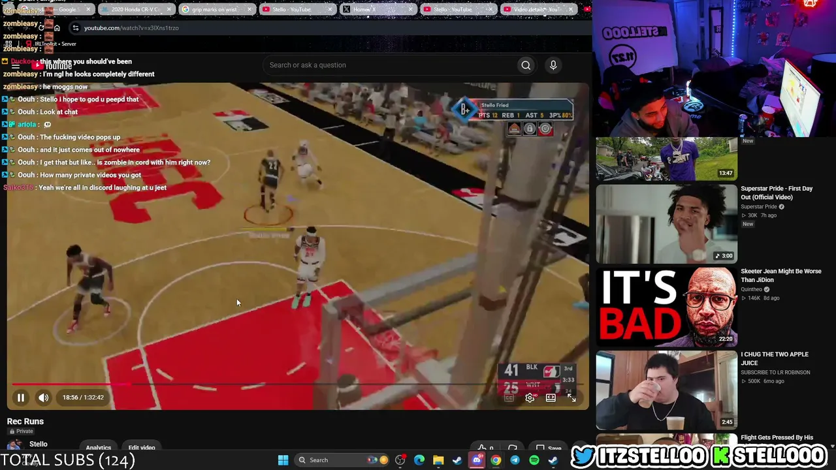Click the YouTube search box
836x470 pixels.
point(391,65)
